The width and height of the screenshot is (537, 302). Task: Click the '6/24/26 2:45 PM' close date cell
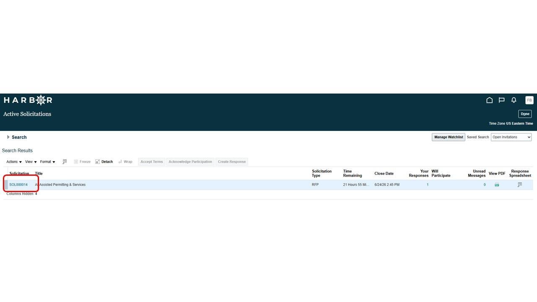[387, 185]
